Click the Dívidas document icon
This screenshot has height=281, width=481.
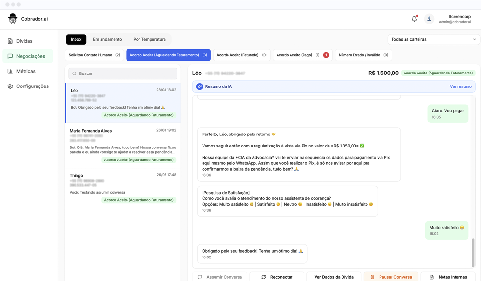10,41
